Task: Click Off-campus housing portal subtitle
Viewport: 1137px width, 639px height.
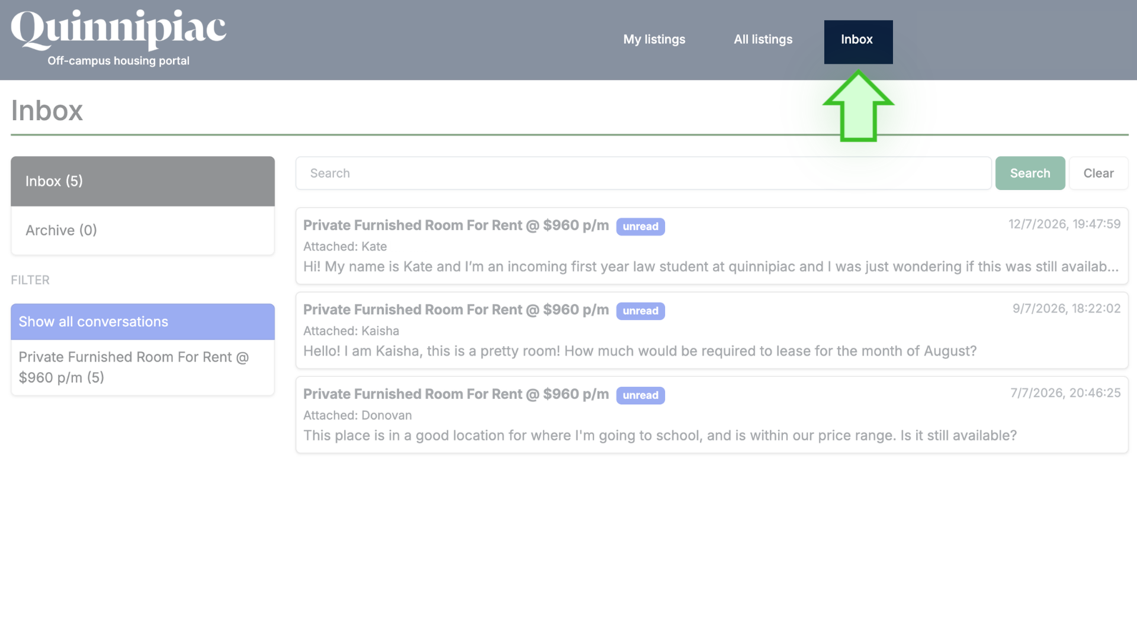Action: coord(118,61)
